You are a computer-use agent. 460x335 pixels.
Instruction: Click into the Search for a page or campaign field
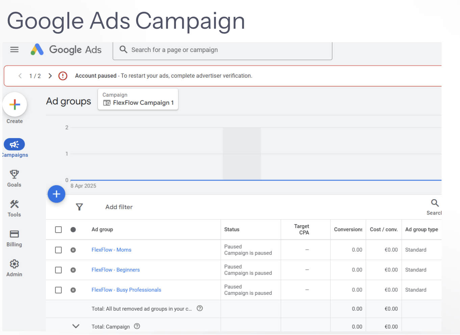point(222,50)
